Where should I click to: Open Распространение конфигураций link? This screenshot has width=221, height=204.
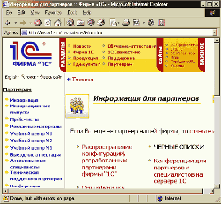[x=107, y=160]
